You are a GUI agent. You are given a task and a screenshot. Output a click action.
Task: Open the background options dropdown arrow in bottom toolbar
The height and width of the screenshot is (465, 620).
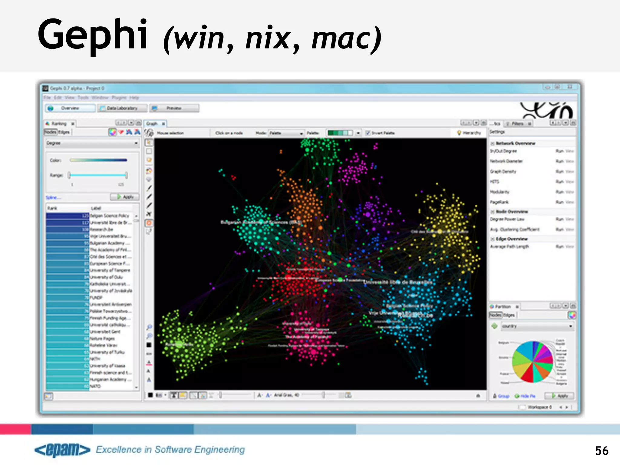pos(165,395)
